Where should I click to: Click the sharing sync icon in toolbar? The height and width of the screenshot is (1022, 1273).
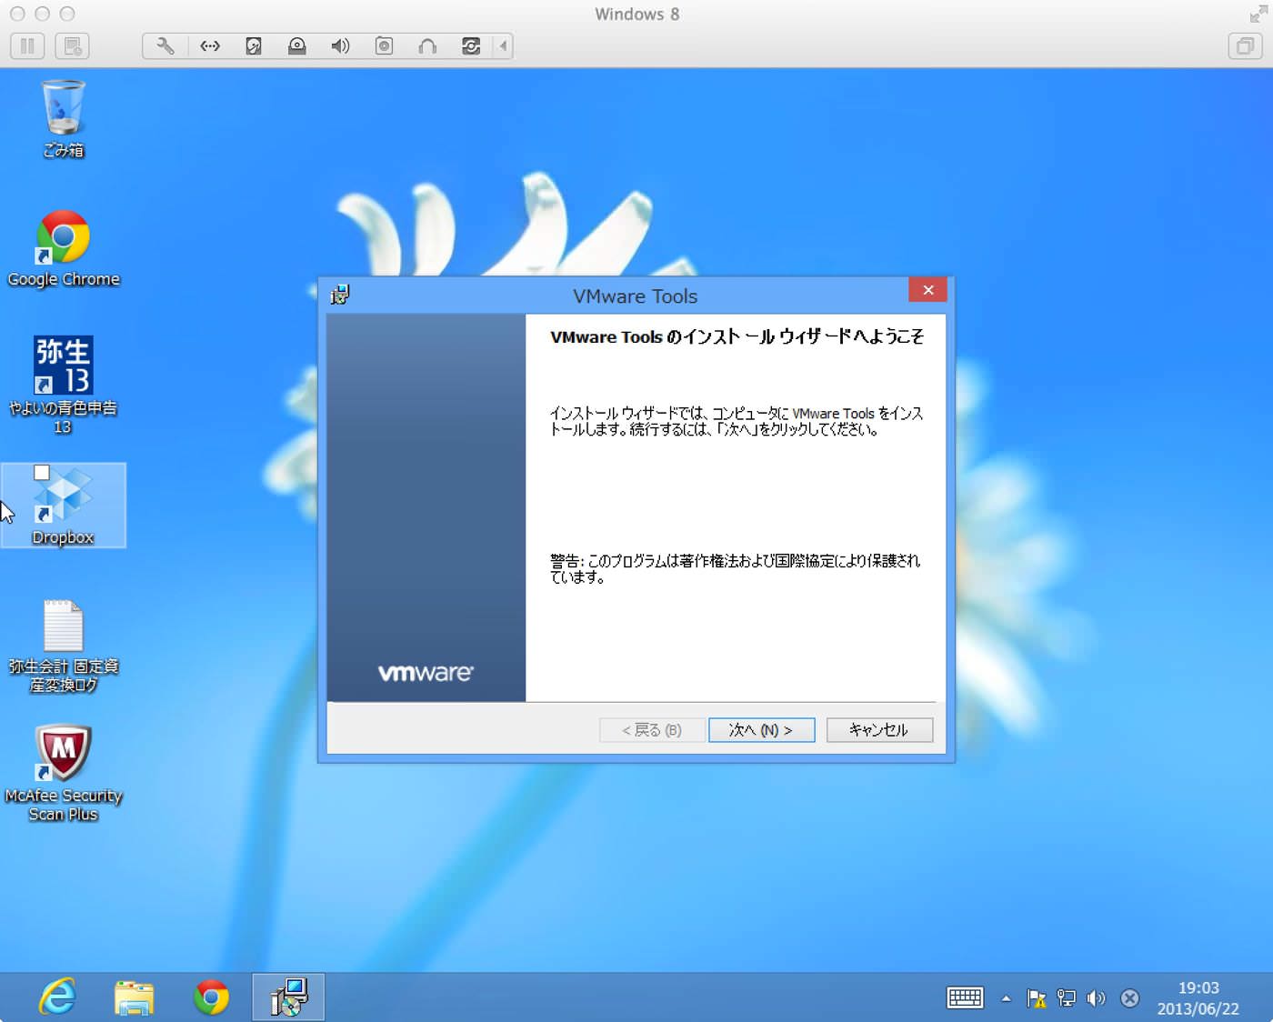pos(471,45)
